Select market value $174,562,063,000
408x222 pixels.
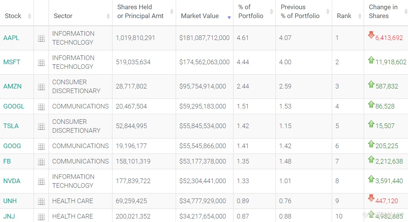point(204,62)
